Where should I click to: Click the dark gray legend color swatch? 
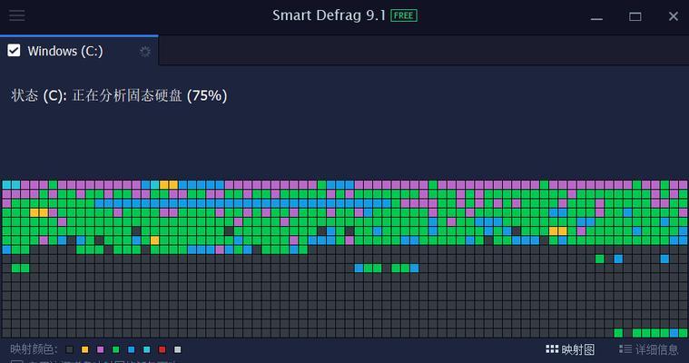[69, 349]
